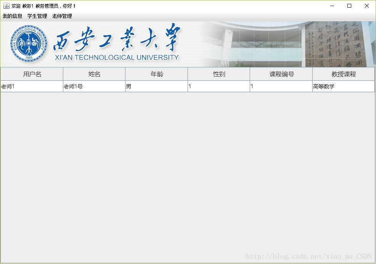Viewport: 376px width, 264px height.
Task: Select the 老师1 username cell
Action: 32,86
